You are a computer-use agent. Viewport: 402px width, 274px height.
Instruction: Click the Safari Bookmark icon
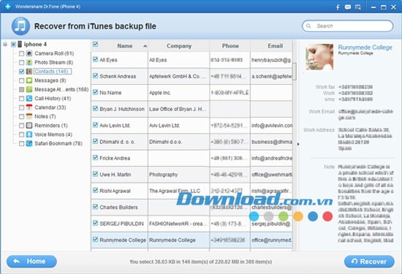point(29,143)
